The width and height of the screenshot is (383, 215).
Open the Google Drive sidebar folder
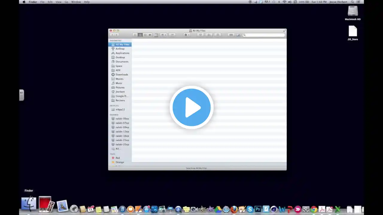[x=120, y=96]
